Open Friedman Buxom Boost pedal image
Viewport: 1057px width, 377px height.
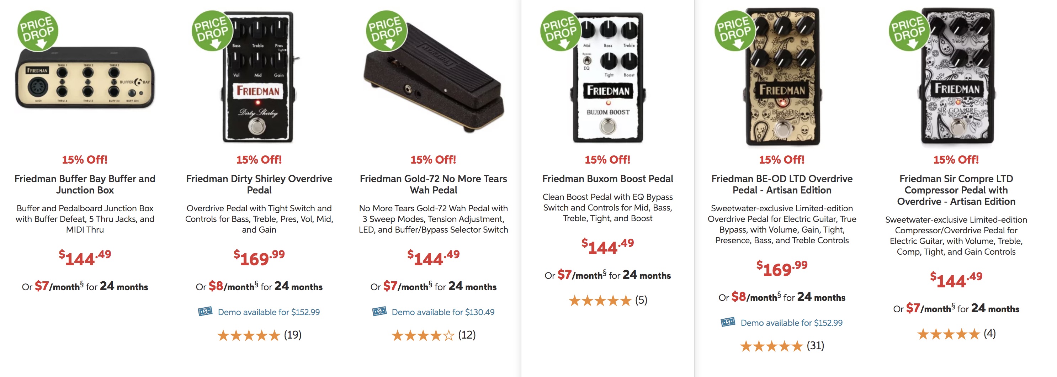(x=608, y=77)
